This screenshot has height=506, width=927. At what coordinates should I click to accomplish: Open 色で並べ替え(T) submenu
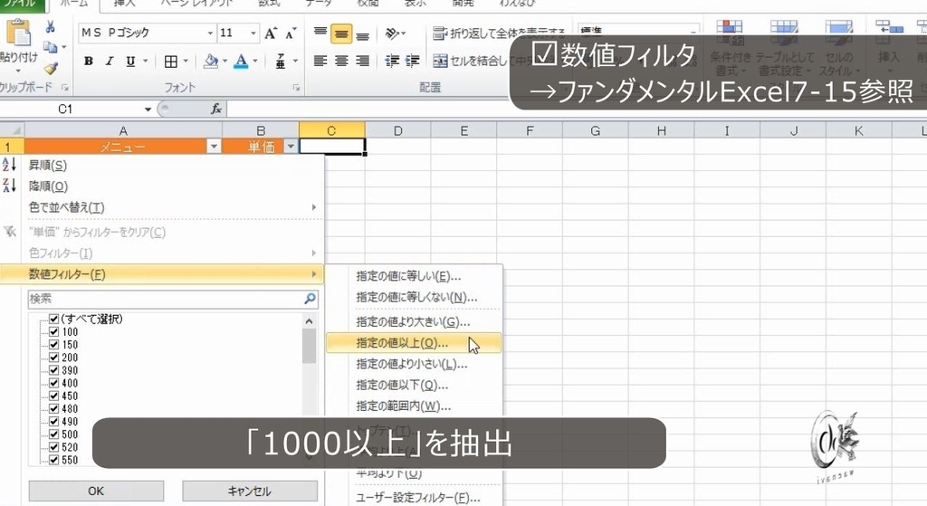162,207
